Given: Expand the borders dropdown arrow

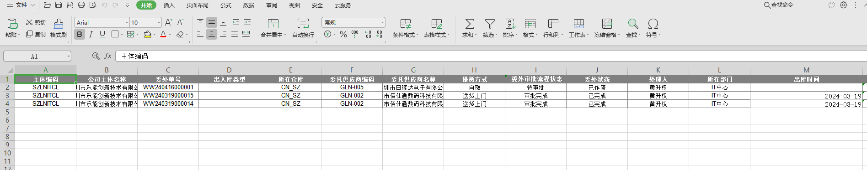Looking at the screenshot, I should (122, 35).
